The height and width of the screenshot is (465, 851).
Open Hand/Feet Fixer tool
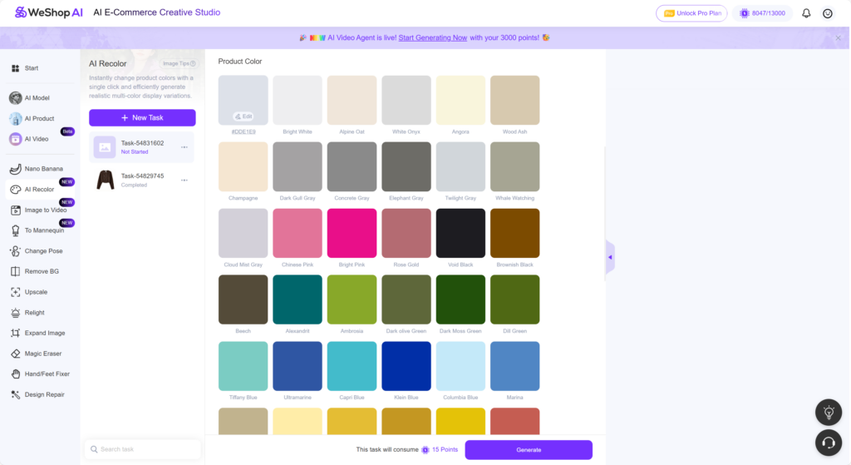point(40,373)
